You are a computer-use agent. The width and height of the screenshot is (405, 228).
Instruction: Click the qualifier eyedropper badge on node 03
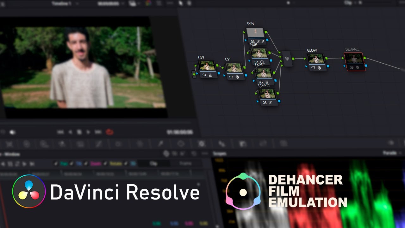263,41
